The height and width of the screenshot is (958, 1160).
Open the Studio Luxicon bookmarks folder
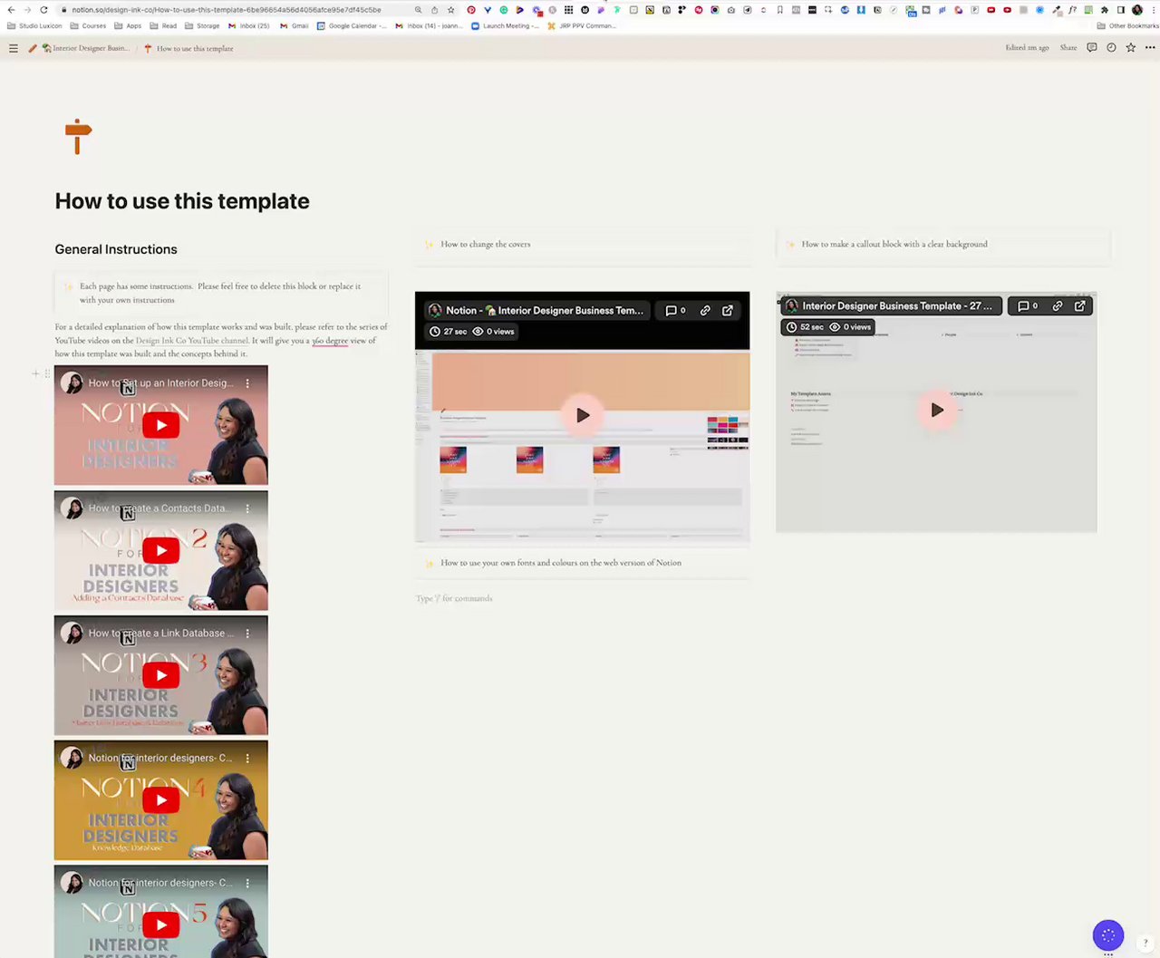[35, 26]
